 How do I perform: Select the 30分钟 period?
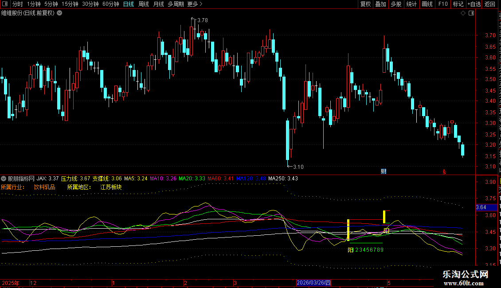coord(90,4)
